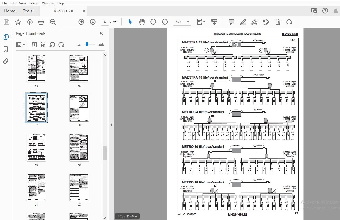Zoom out with minus button
This screenshot has width=340, height=220.
(x=153, y=22)
